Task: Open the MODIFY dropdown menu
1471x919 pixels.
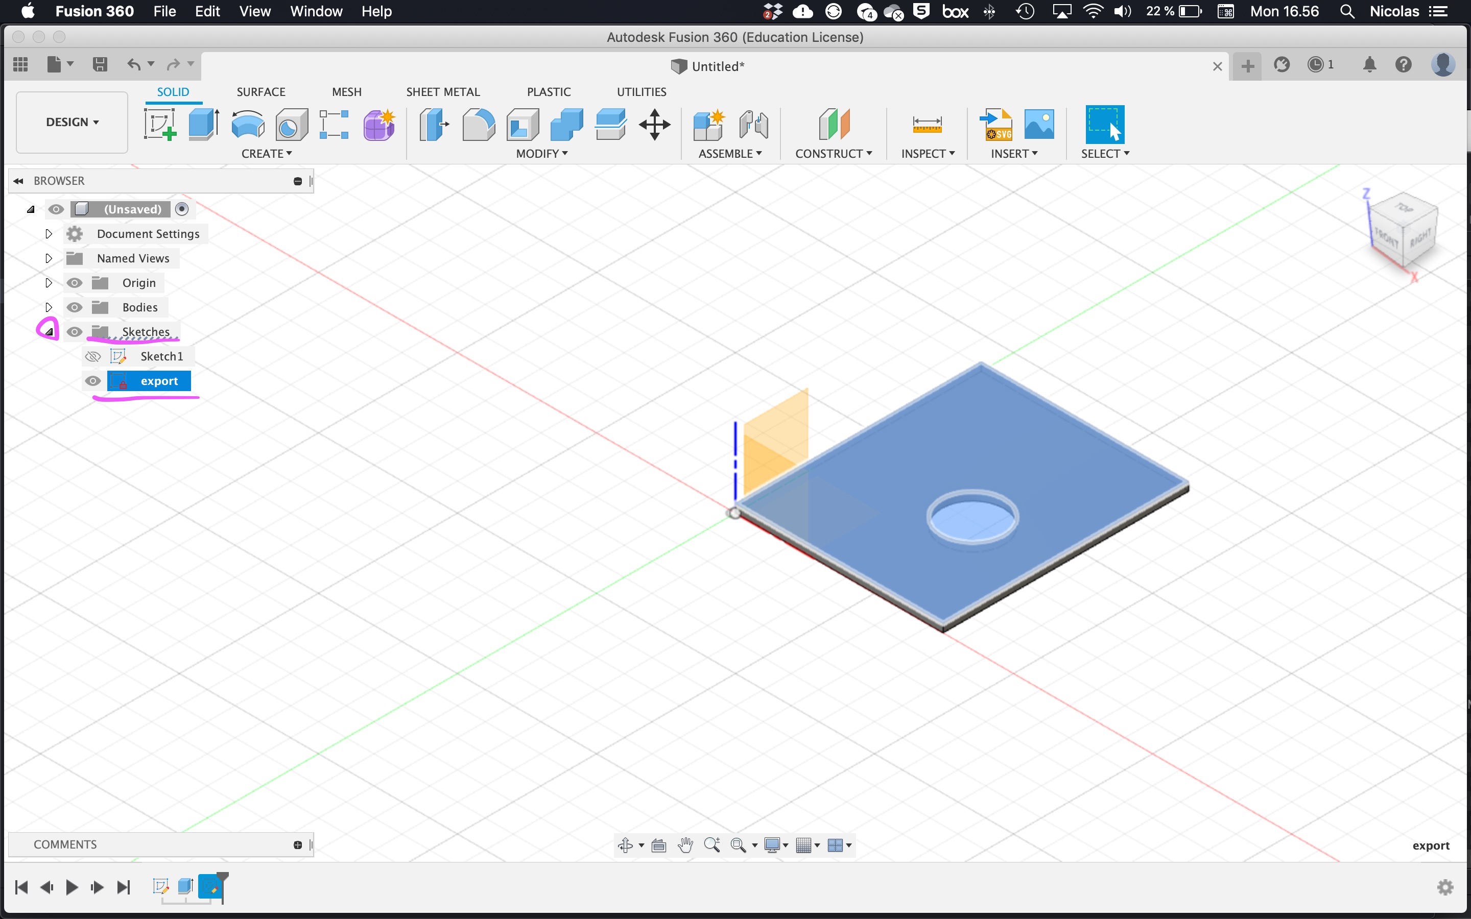Action: 541,154
